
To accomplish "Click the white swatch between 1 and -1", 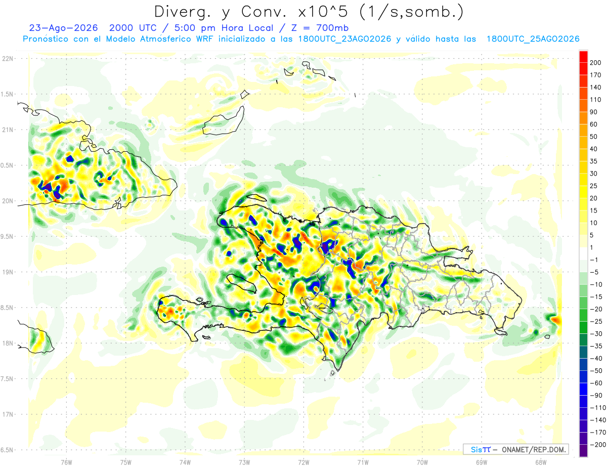I will tap(583, 253).
